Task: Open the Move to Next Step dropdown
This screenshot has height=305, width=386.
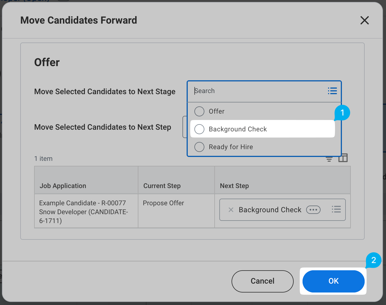Action: coord(185,127)
